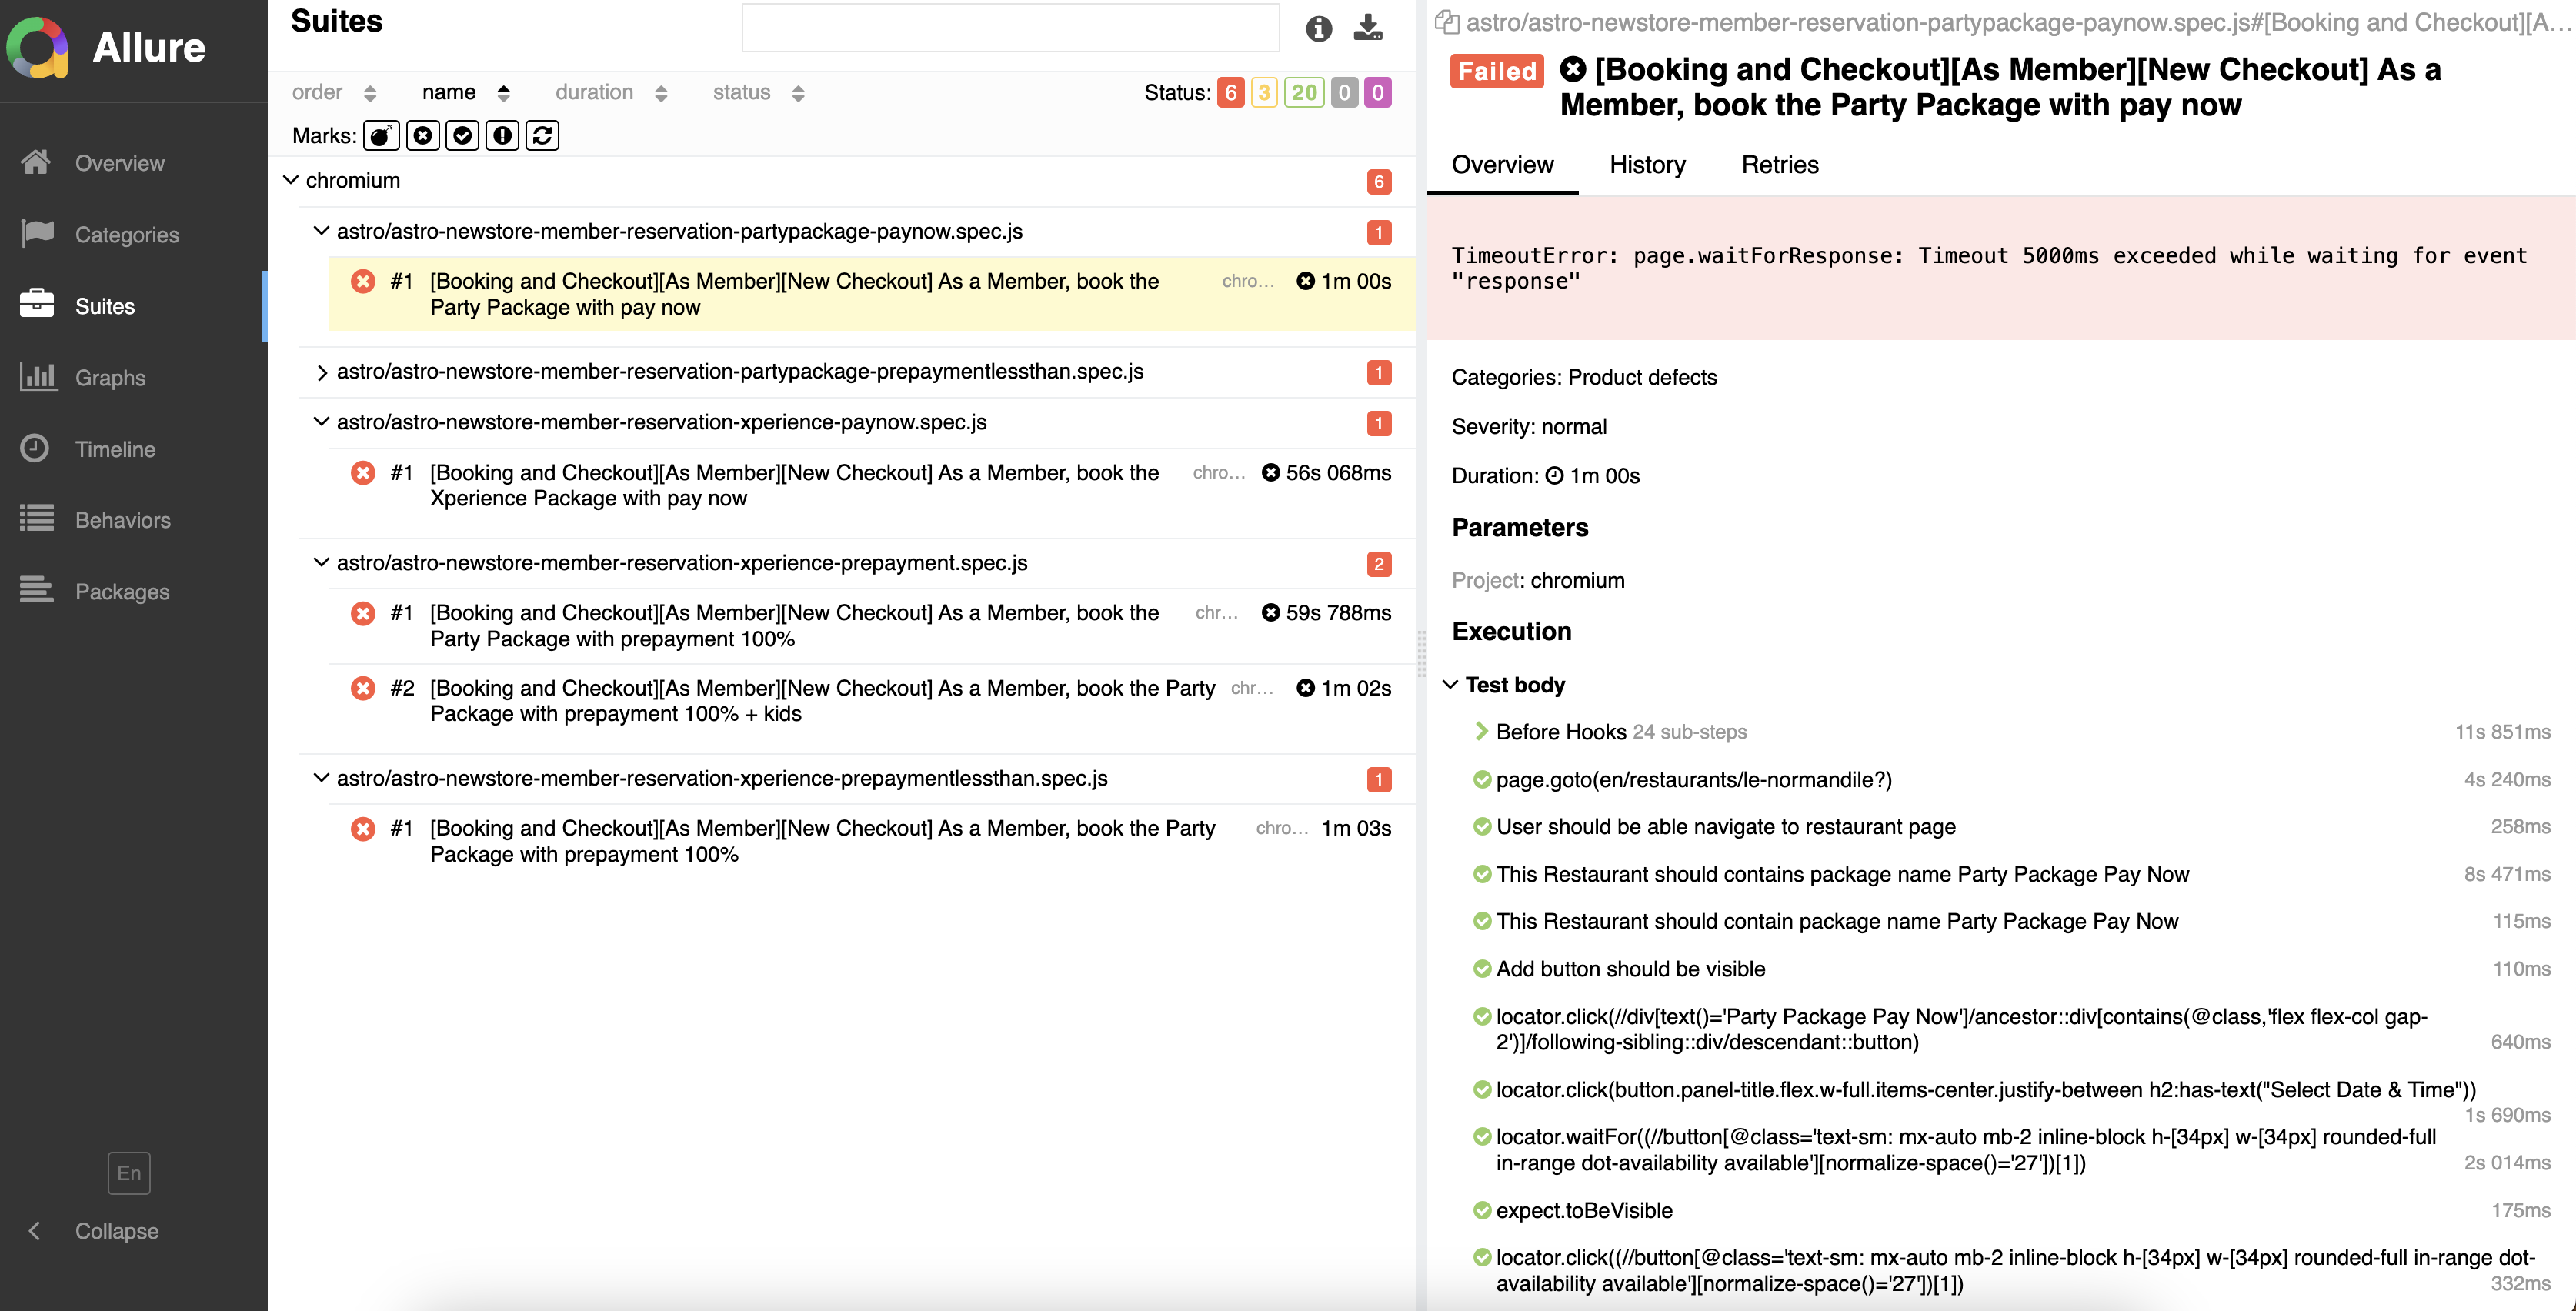Viewport: 2576px width, 1311px height.
Task: Toggle failed status filter showing 6
Action: pyautogui.click(x=1230, y=93)
